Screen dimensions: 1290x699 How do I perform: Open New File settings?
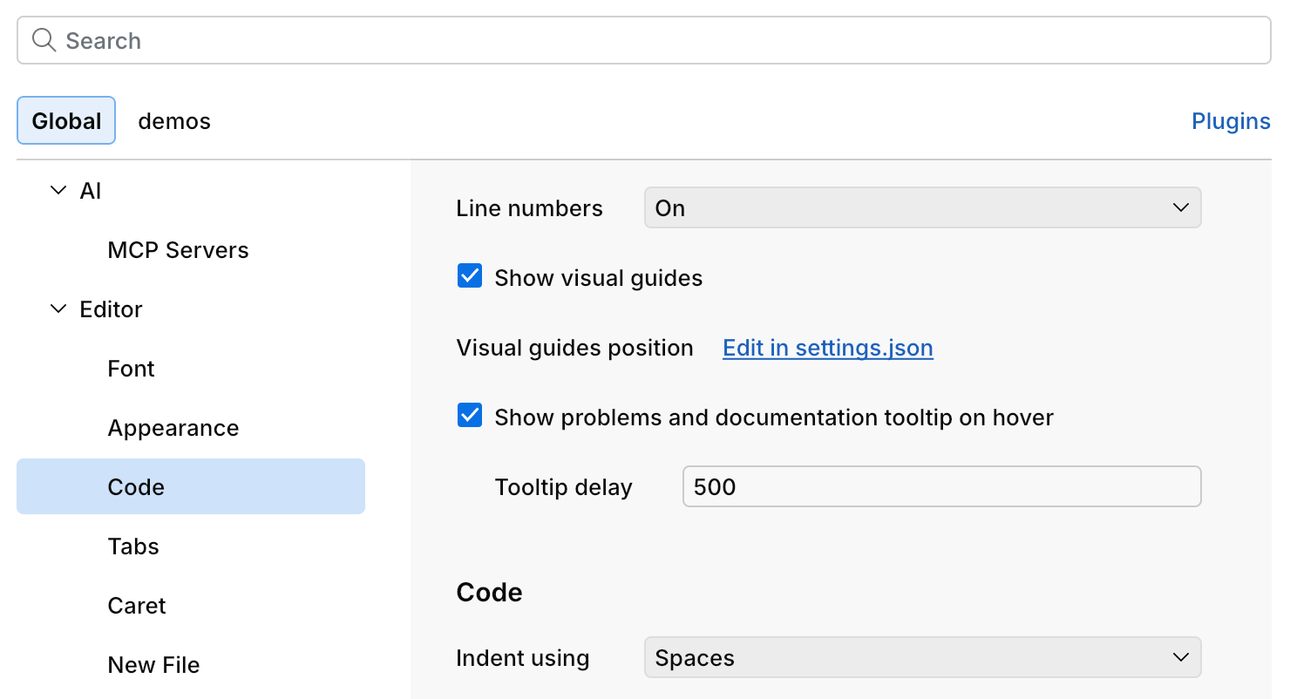point(153,664)
